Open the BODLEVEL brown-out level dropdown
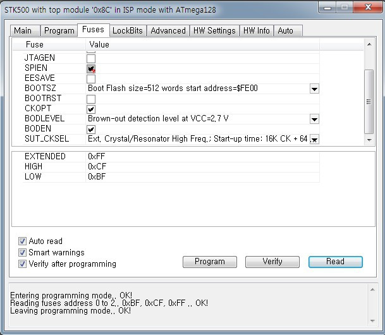The width and height of the screenshot is (385, 335). pos(314,119)
